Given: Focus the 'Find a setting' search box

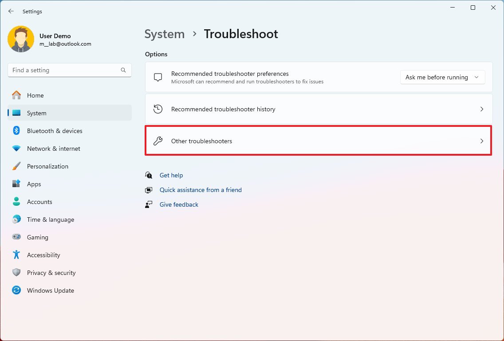Looking at the screenshot, I should [64, 70].
